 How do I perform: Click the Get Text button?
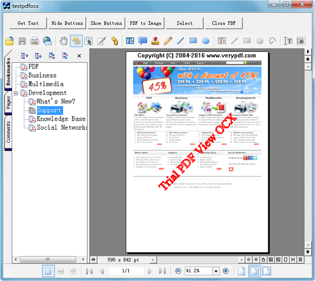pyautogui.click(x=28, y=23)
